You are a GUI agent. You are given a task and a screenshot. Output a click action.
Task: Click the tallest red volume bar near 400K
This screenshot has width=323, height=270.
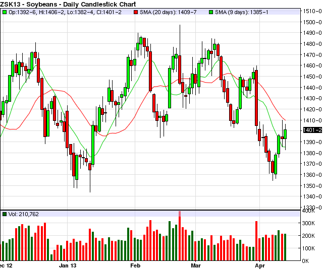coord(180,236)
